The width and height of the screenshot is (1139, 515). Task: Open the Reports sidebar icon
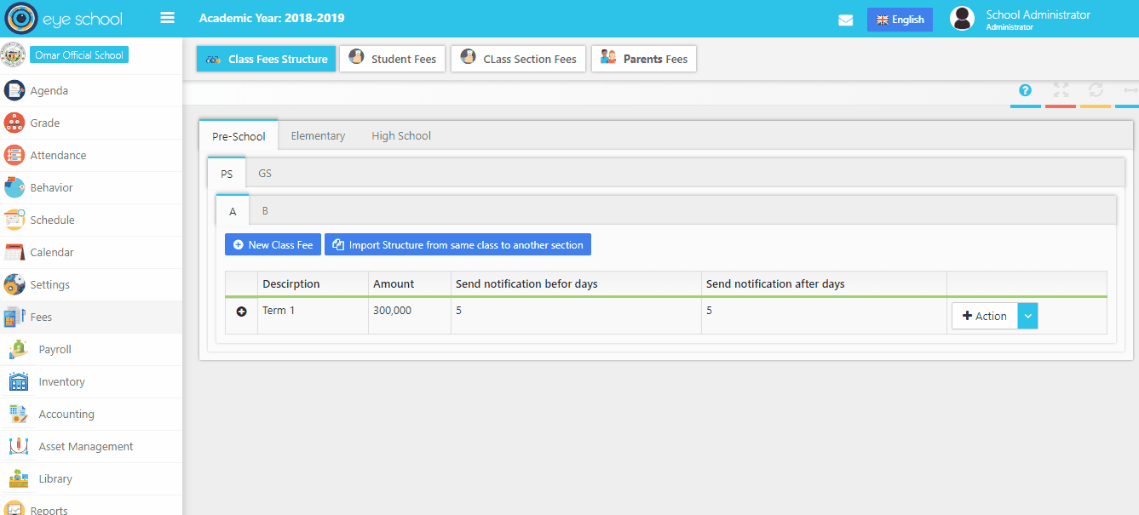tap(14, 508)
